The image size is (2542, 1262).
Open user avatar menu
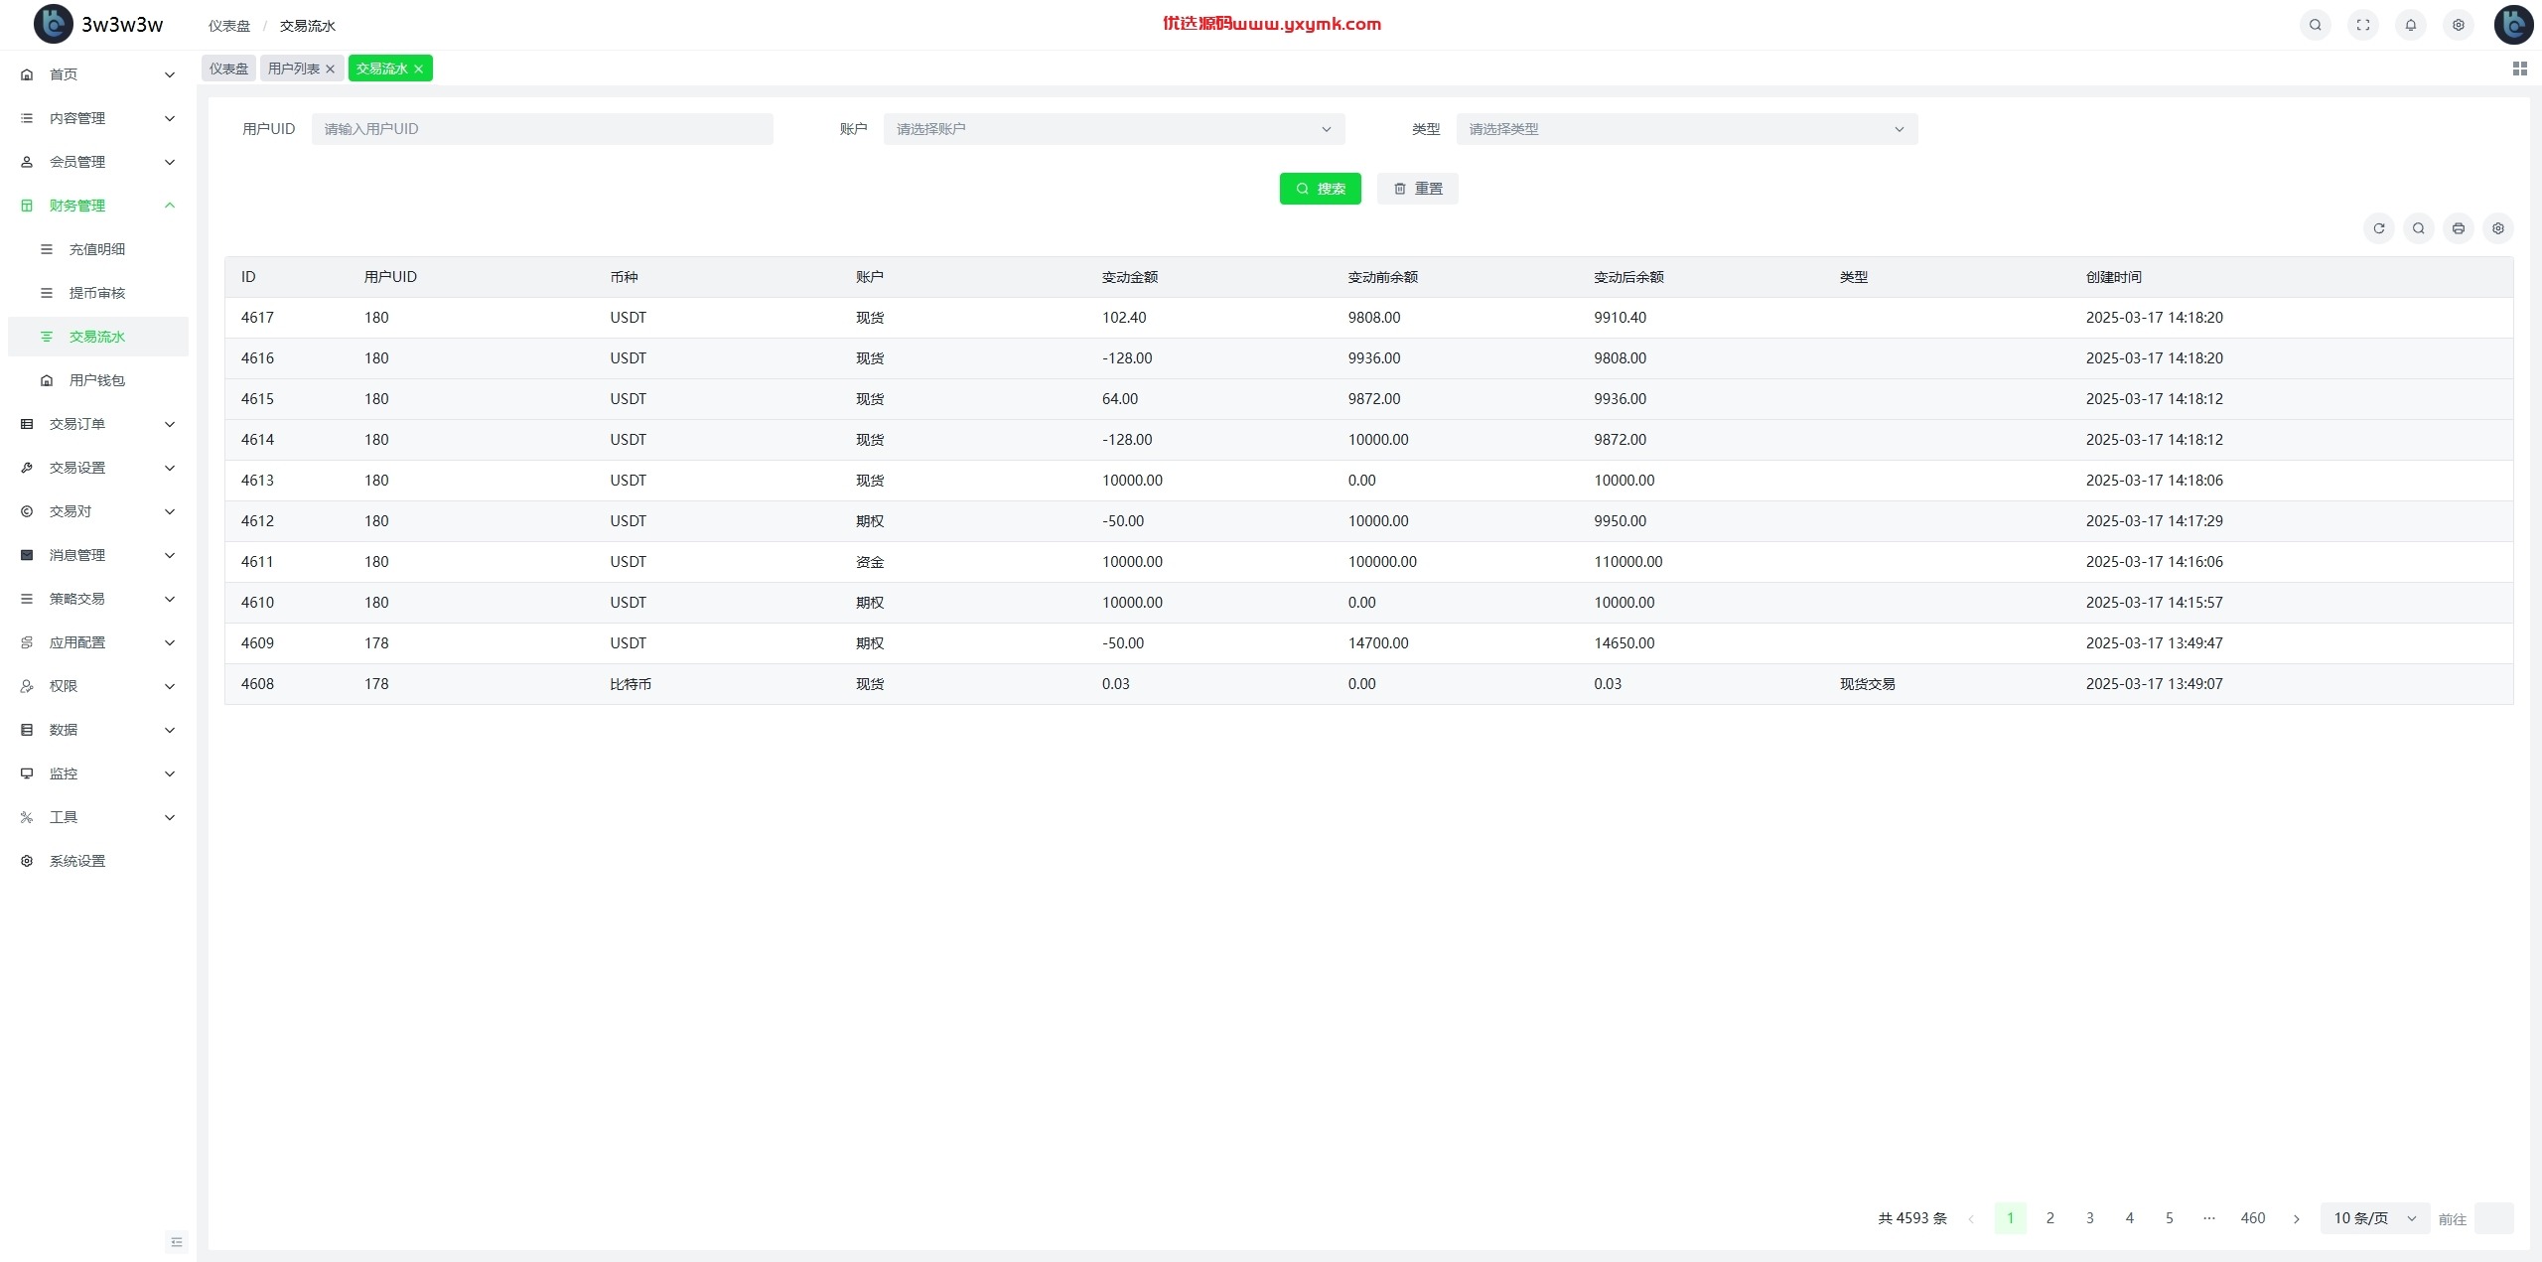pyautogui.click(x=2513, y=25)
